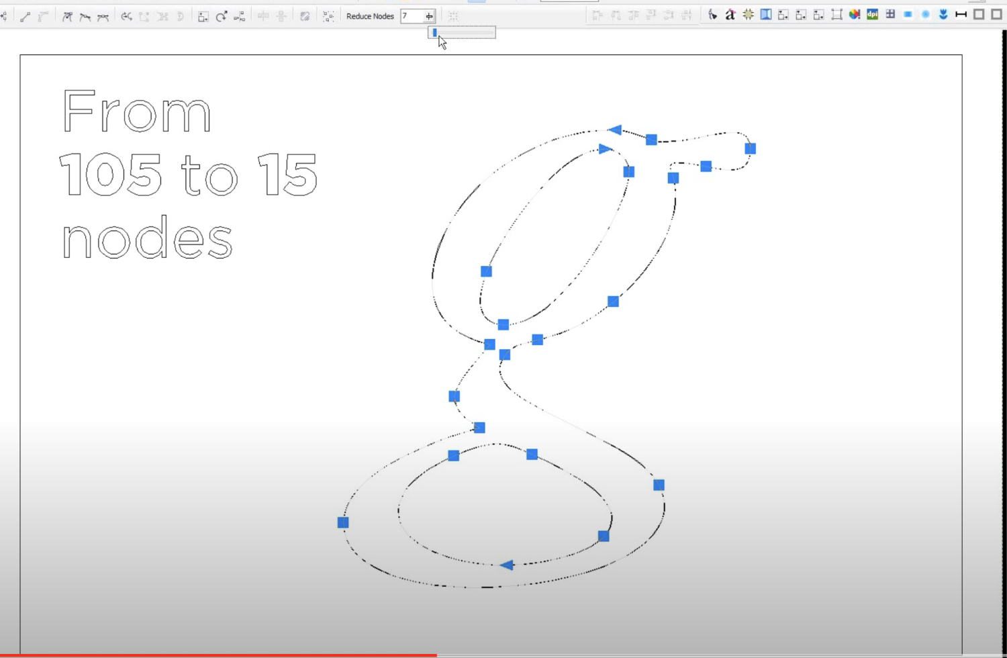1007x658 pixels.
Task: Click the Make Smooth node icon
Action: [85, 16]
